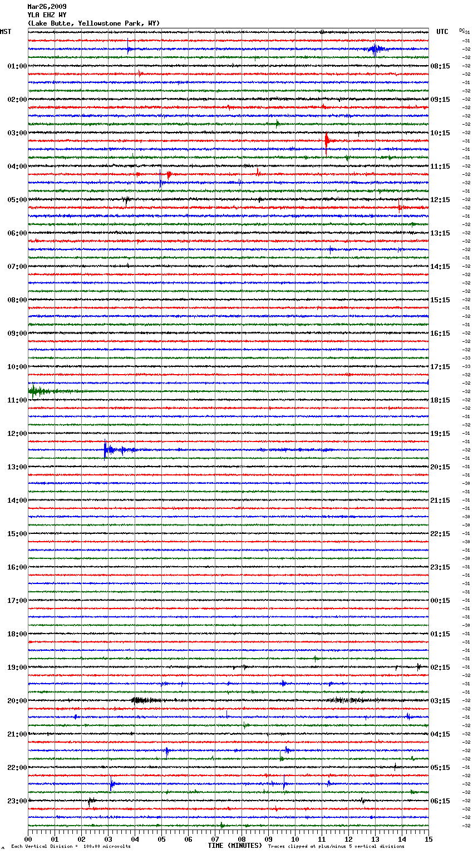Click the 02:15 UTC time label
The height and width of the screenshot is (854, 473).
pos(440,668)
